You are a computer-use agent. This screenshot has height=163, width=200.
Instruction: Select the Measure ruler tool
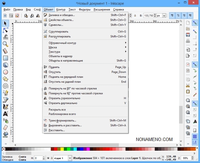pyautogui.click(x=5, y=51)
